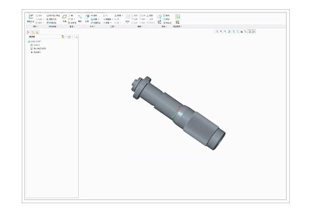Click the insert-here marker in the model tree
311x212 pixels.
39,52
